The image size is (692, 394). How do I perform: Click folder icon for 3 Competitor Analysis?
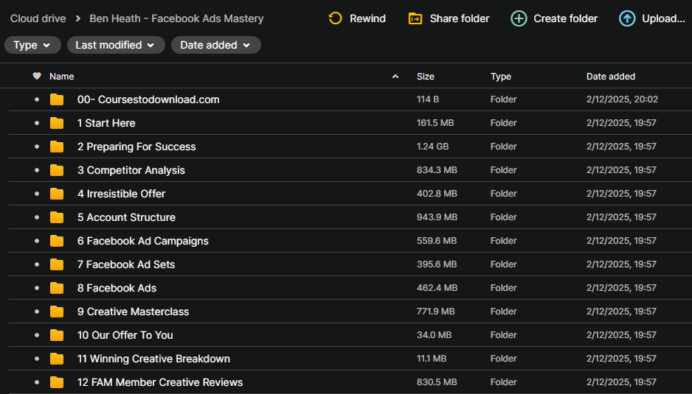coord(57,170)
